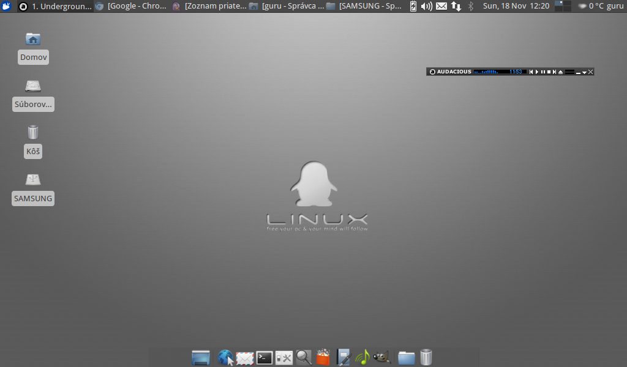Launch the GIMP dock icon
Image resolution: width=627 pixels, height=367 pixels.
tap(382, 357)
